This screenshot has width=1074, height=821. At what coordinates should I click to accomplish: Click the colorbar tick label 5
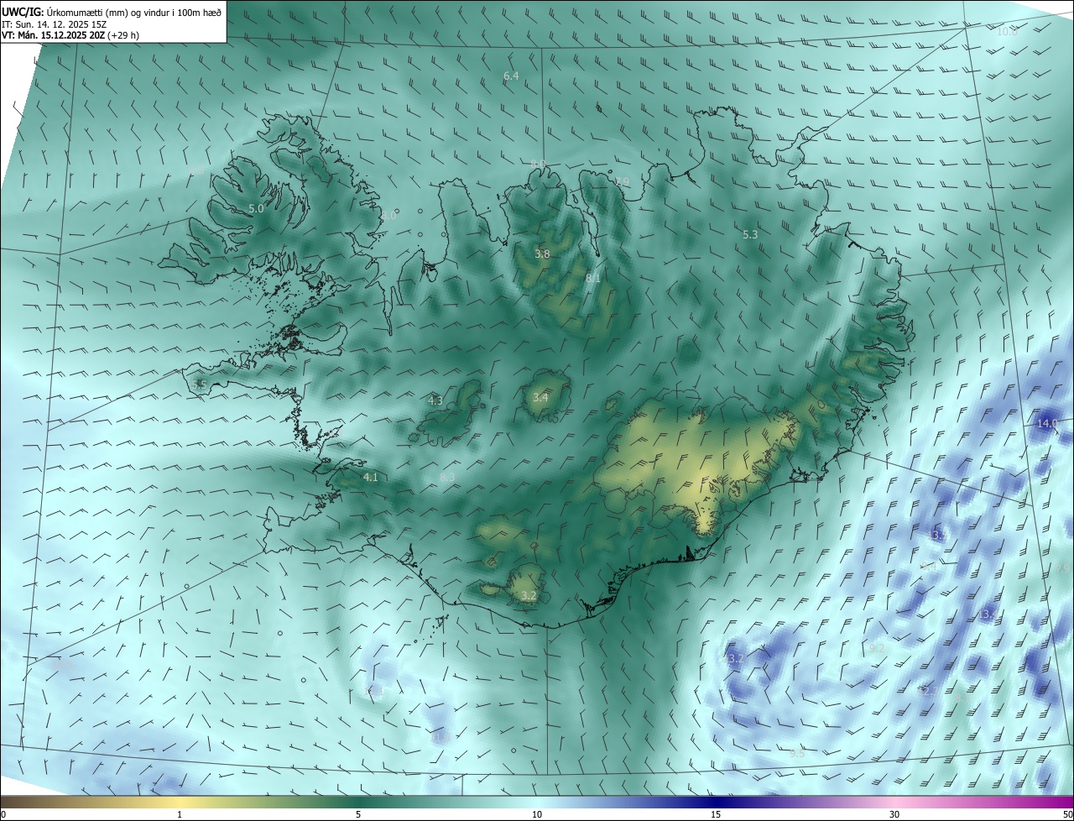358,814
